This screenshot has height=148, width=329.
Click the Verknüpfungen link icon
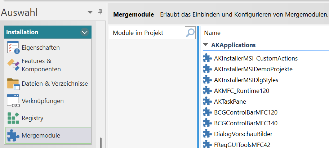13,101
